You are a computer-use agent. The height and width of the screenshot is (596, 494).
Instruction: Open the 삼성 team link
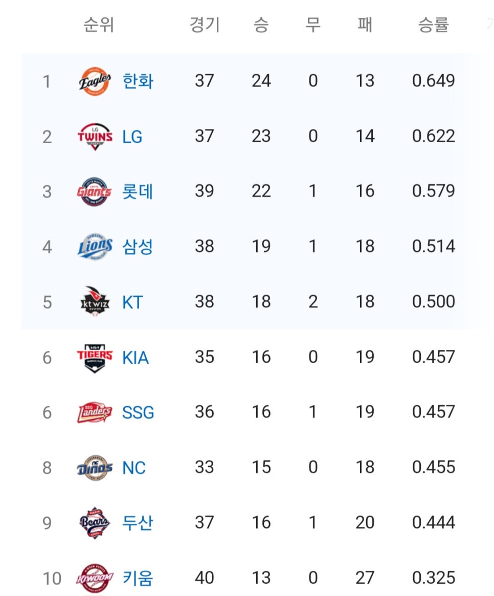coord(137,247)
